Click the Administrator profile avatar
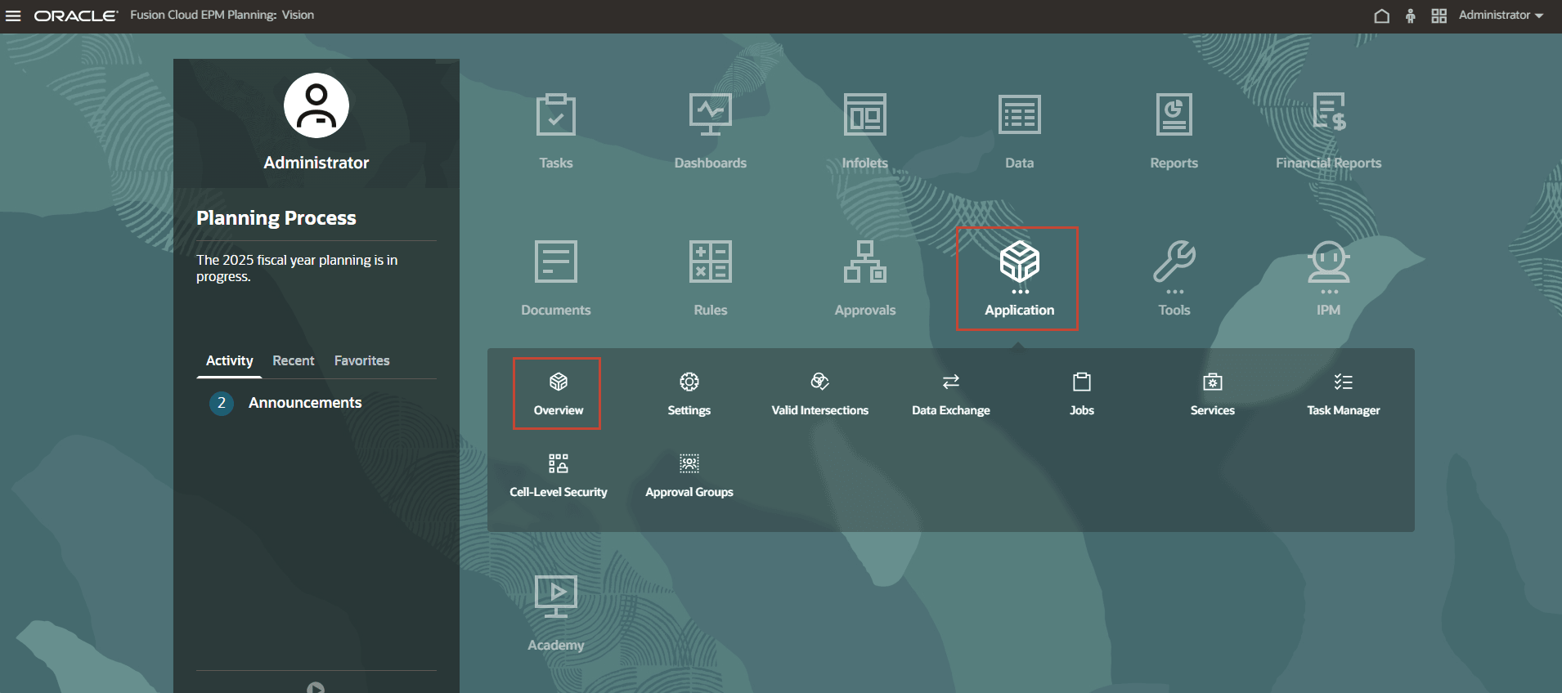The width and height of the screenshot is (1562, 693). (x=316, y=105)
